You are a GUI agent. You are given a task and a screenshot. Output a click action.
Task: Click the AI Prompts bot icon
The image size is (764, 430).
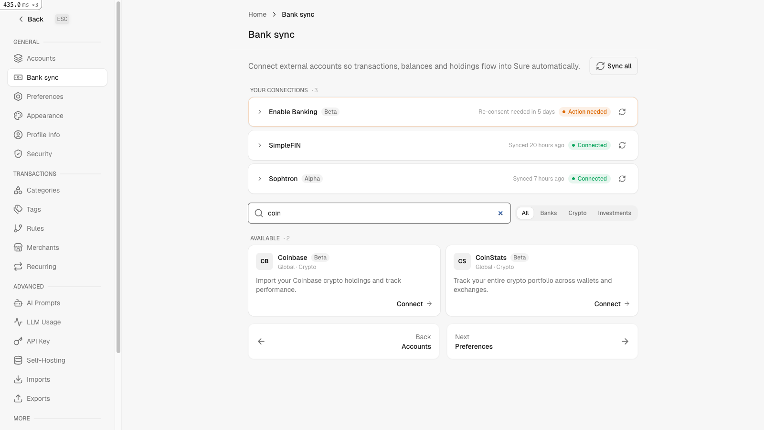(18, 303)
